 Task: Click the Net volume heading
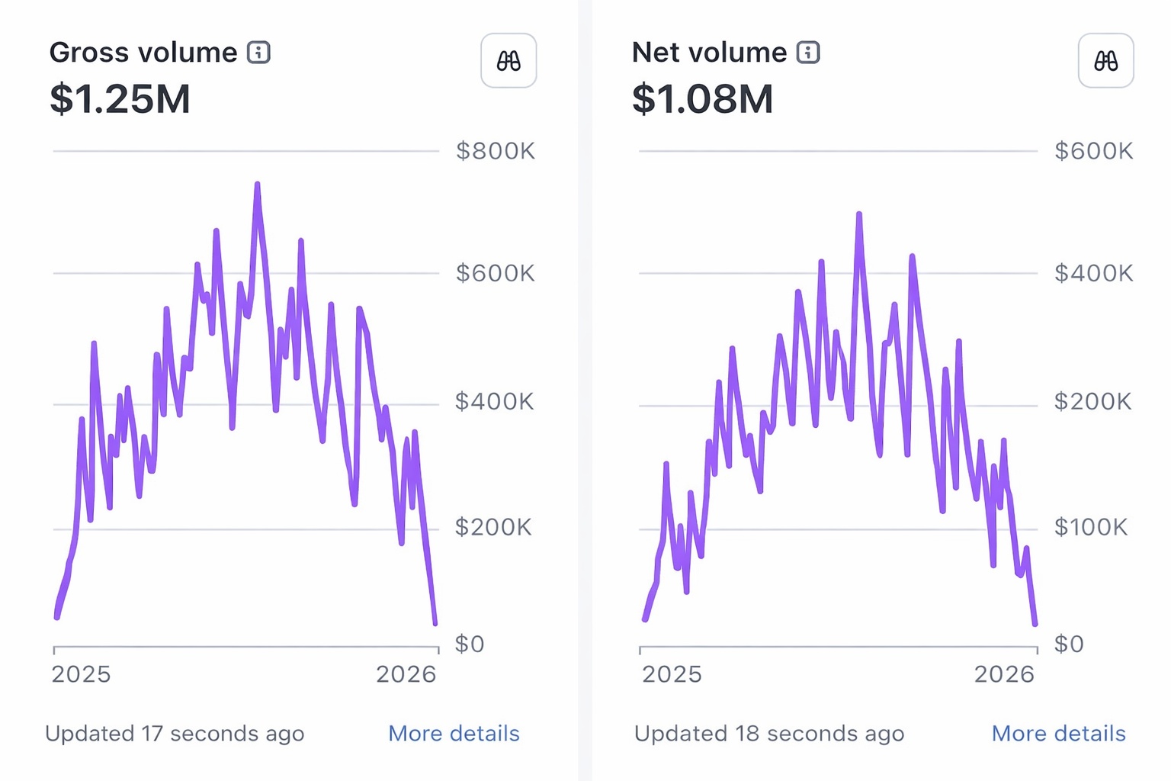click(709, 53)
